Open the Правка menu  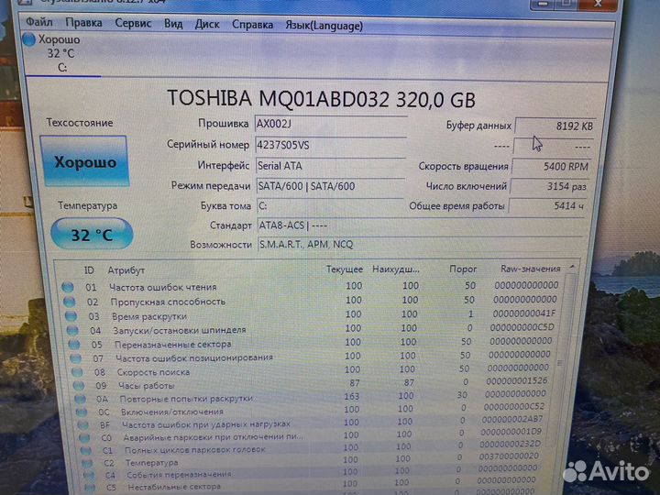click(83, 22)
